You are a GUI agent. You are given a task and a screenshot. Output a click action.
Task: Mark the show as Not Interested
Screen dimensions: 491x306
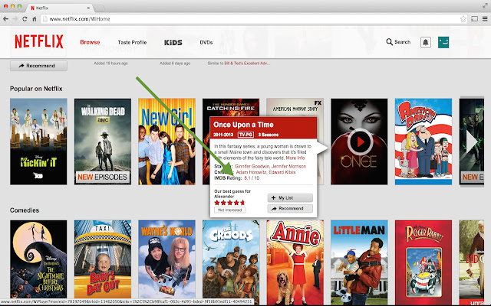(230, 210)
